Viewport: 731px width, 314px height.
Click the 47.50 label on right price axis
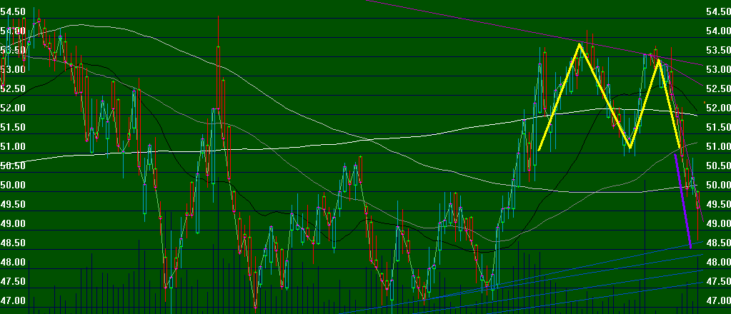(x=718, y=281)
